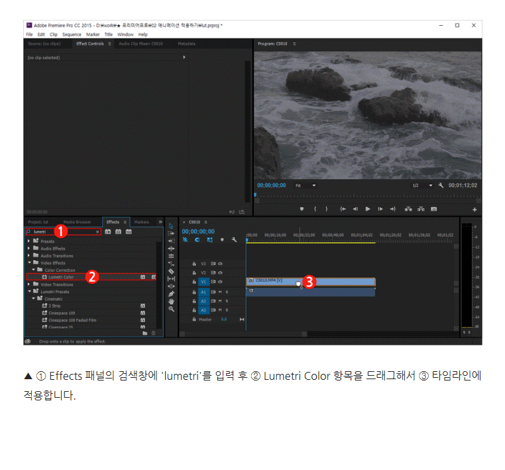
Task: Collapse the Video Effects folder
Action: (29, 263)
